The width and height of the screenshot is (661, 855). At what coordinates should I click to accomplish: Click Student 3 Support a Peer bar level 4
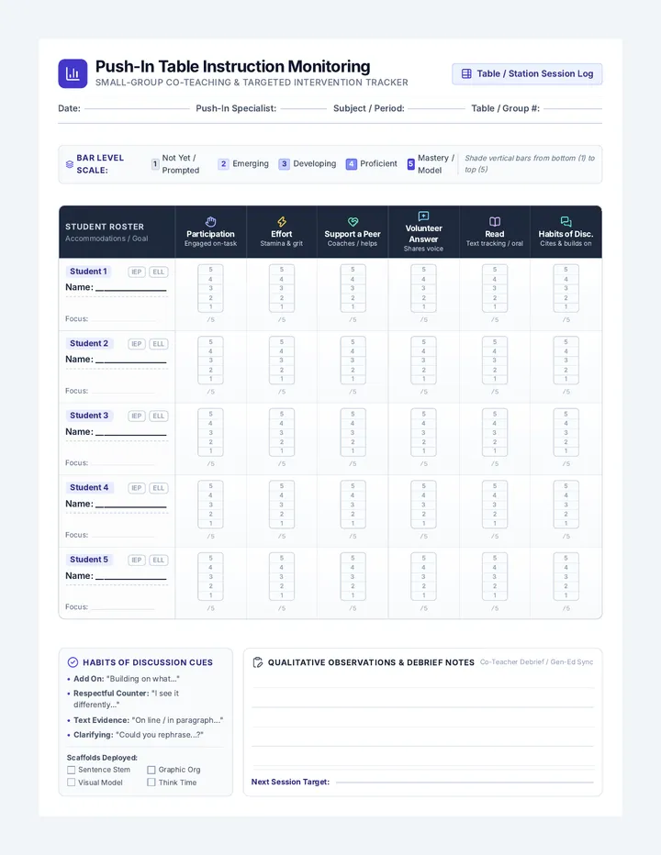[353, 423]
